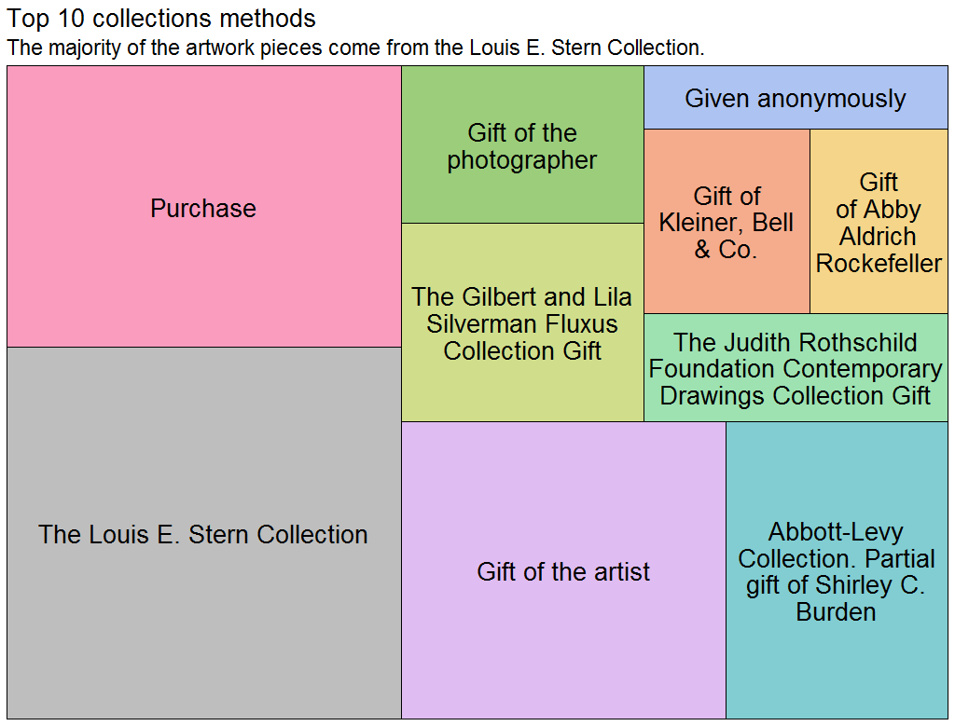Click the "Drawings Collection Gift" text line
The height and width of the screenshot is (726, 955).
tap(796, 395)
